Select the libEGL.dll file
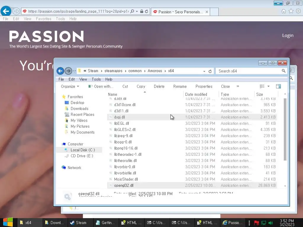Screen dimensions: 303x227 point(121,123)
